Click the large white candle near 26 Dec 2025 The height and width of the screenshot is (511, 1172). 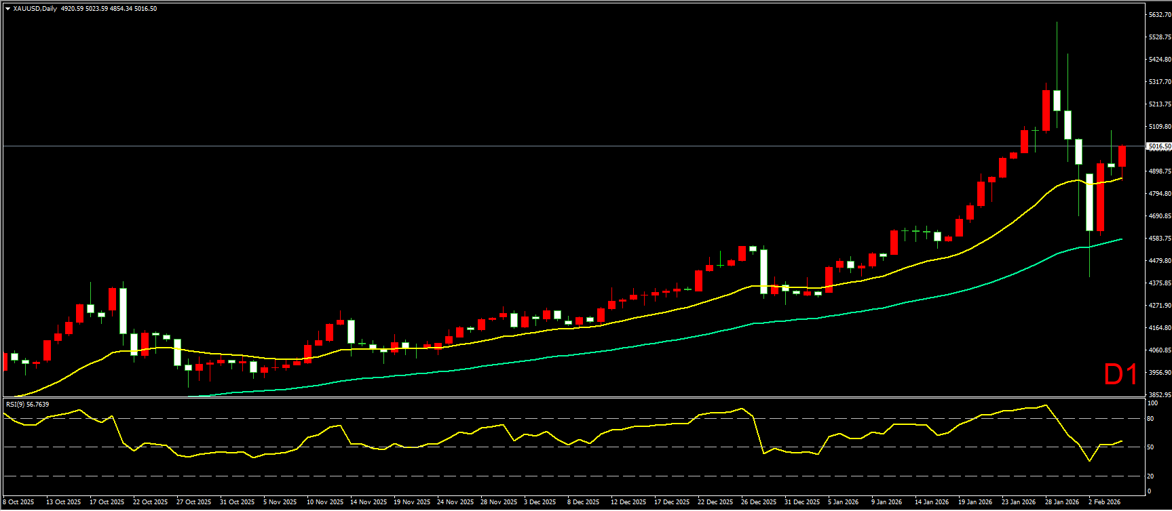click(x=763, y=270)
